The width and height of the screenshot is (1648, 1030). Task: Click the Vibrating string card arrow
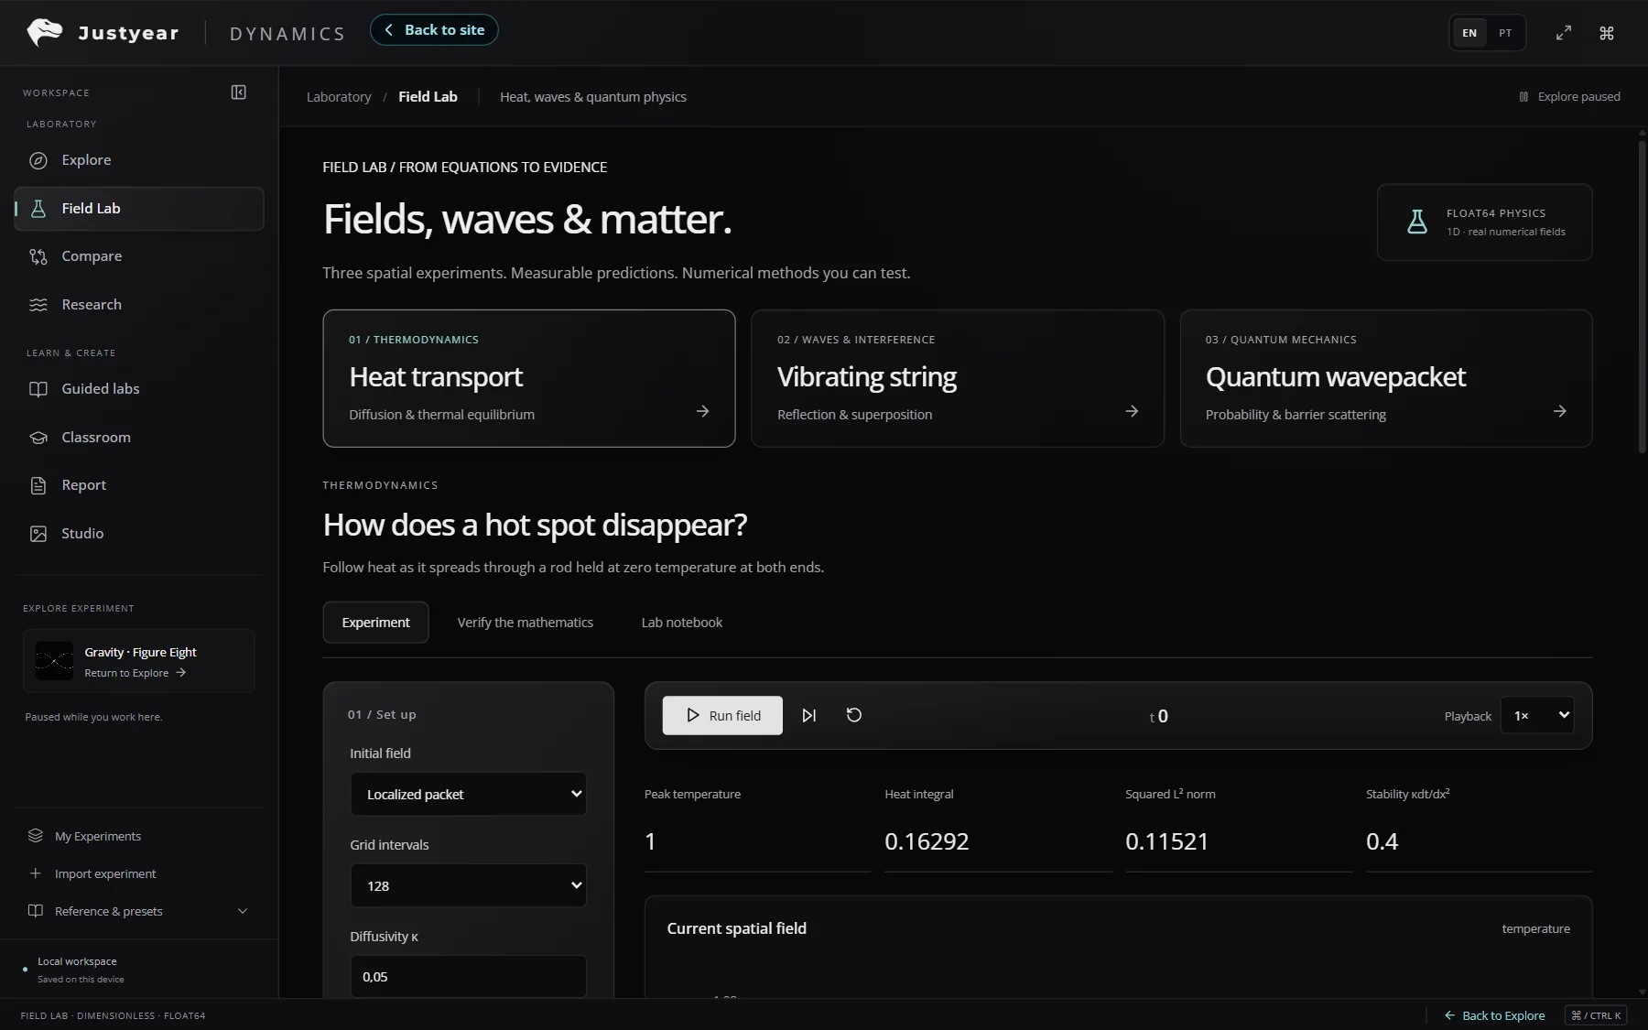tap(1132, 412)
